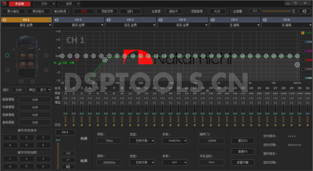Toggle the master volume mute speaker button
313x171 pixels.
[x=304, y=11]
